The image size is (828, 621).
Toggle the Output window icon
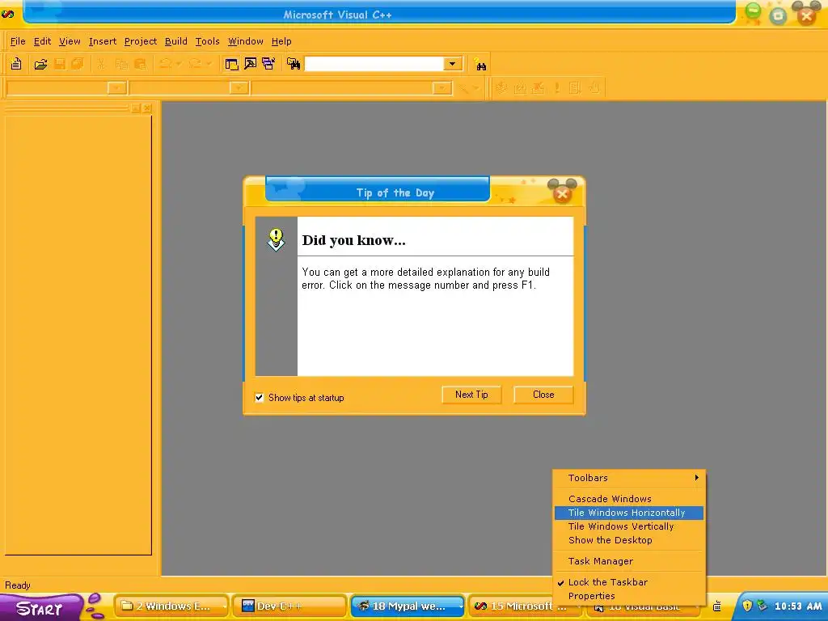[x=251, y=65]
